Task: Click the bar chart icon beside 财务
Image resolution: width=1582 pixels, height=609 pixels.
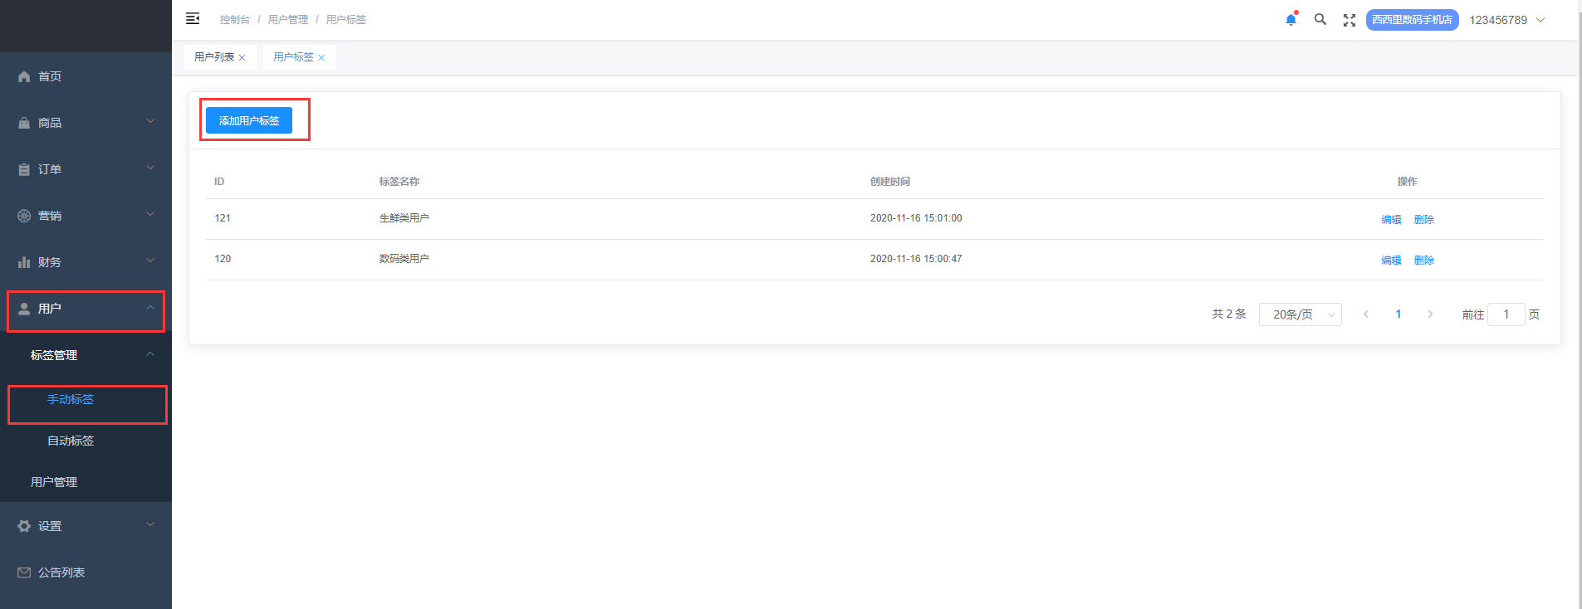Action: [x=24, y=262]
